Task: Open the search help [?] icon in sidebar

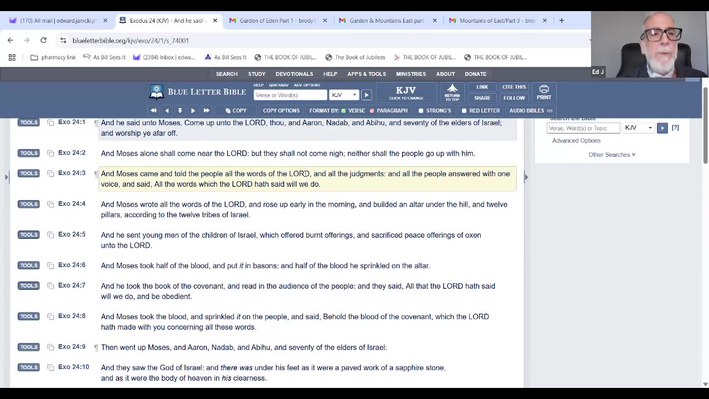Action: [x=675, y=128]
